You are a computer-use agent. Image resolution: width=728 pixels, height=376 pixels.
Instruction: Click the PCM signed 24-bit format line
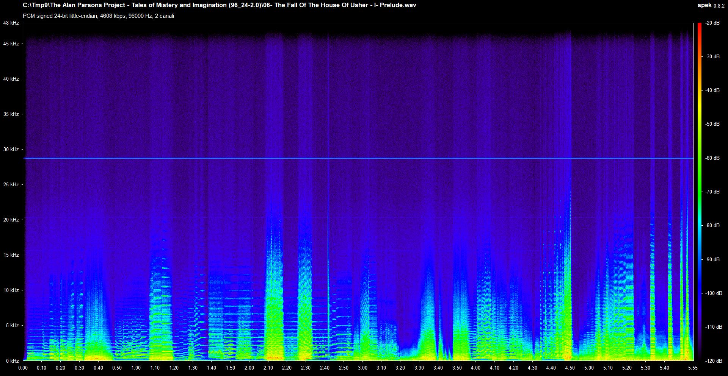99,16
